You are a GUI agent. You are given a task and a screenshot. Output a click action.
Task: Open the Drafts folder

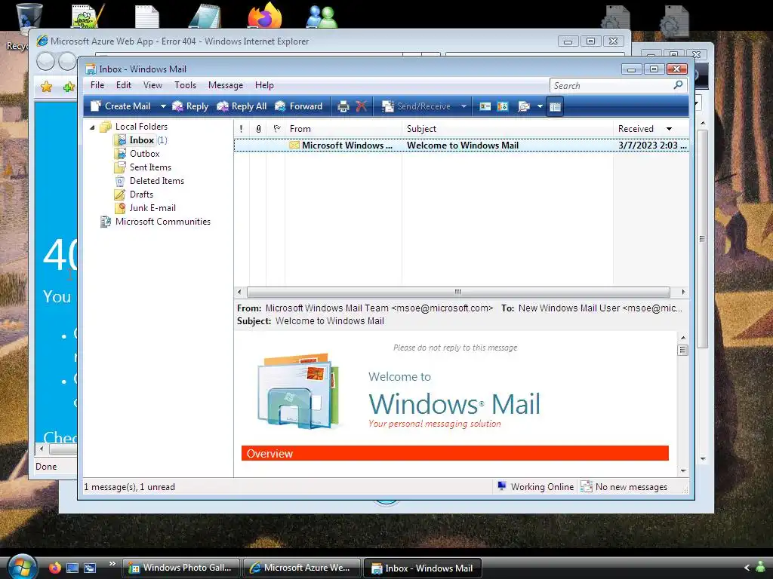tap(141, 195)
